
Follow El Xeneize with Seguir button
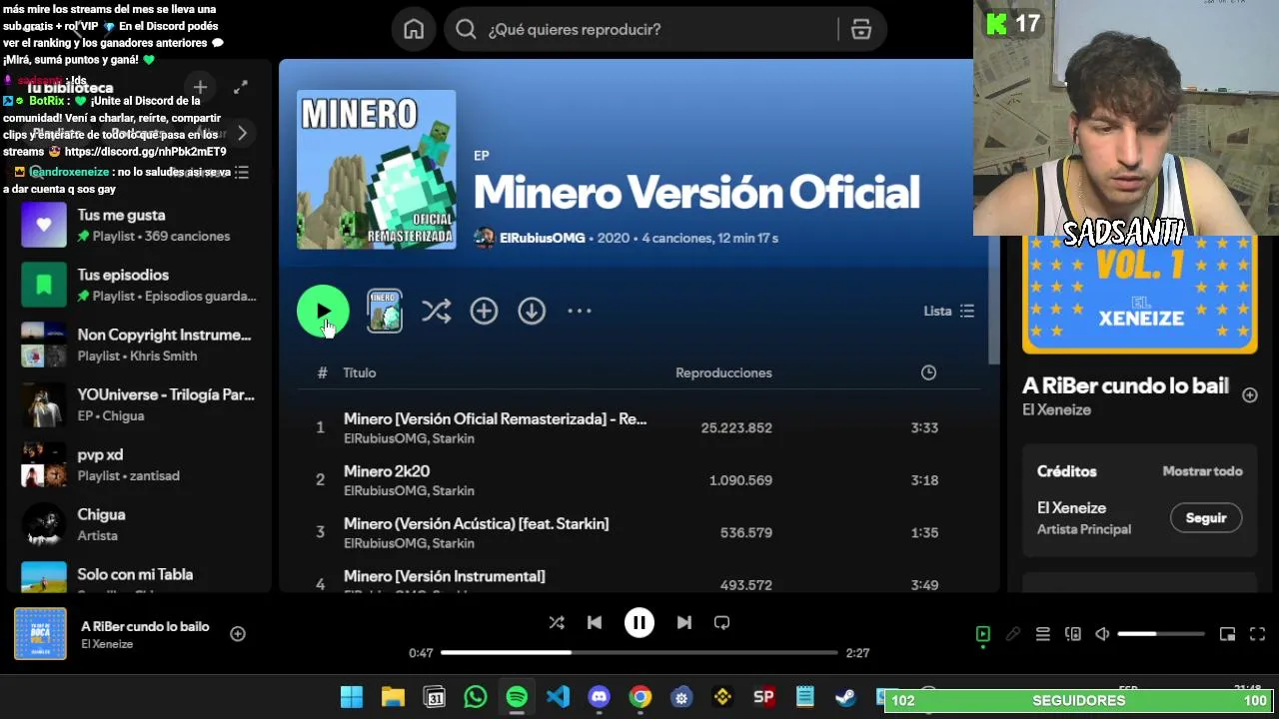point(1206,518)
